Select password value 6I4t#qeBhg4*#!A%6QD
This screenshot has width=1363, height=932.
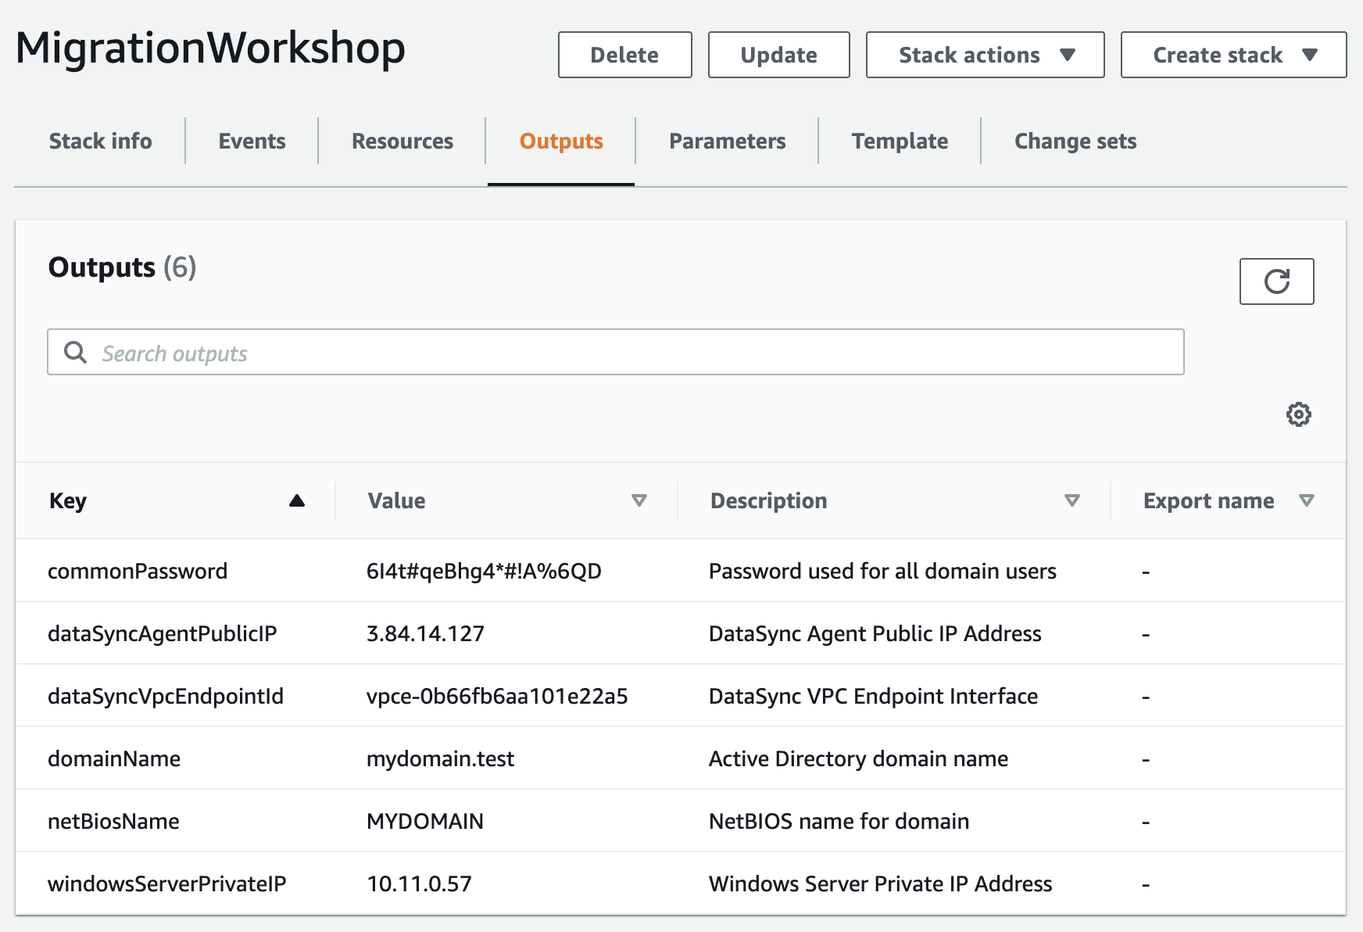484,571
